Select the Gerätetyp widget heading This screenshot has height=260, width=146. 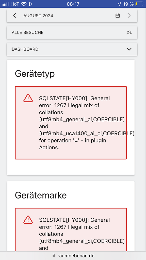pyautogui.click(x=35, y=74)
